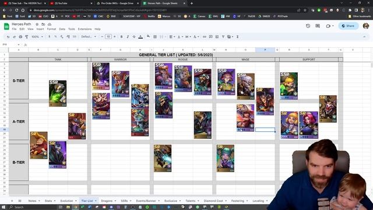Open the font family dropdown

(89, 37)
